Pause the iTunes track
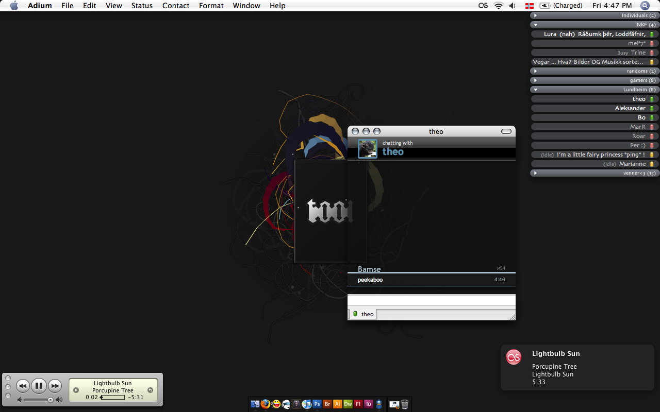 (x=39, y=386)
